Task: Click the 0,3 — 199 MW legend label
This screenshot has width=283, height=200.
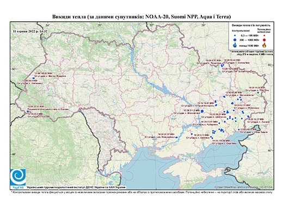Action: pos(249,35)
